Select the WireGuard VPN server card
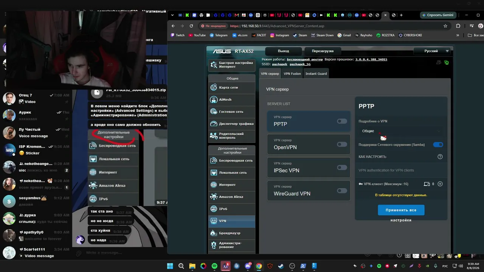 [x=309, y=191]
